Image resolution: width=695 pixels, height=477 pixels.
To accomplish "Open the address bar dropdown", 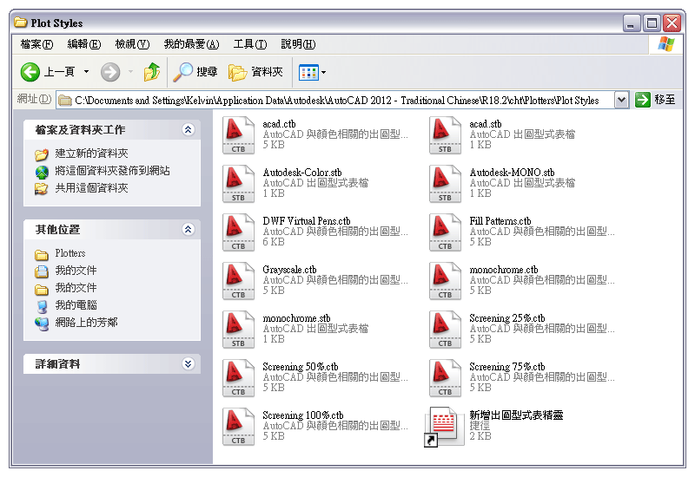I will [621, 100].
